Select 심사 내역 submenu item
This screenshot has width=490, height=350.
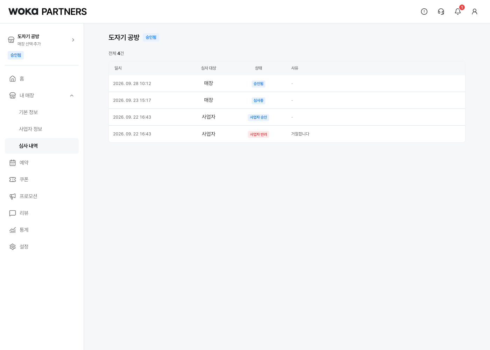coord(42,146)
